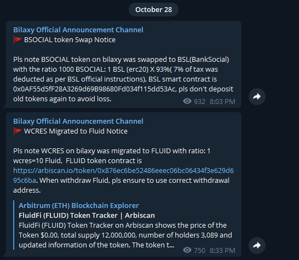Click the 750 view count
Image resolution: width=299 pixels, height=260 pixels.
(199, 251)
